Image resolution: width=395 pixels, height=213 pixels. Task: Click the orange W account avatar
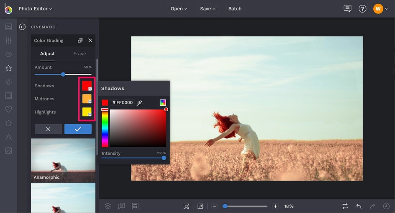pos(378,9)
